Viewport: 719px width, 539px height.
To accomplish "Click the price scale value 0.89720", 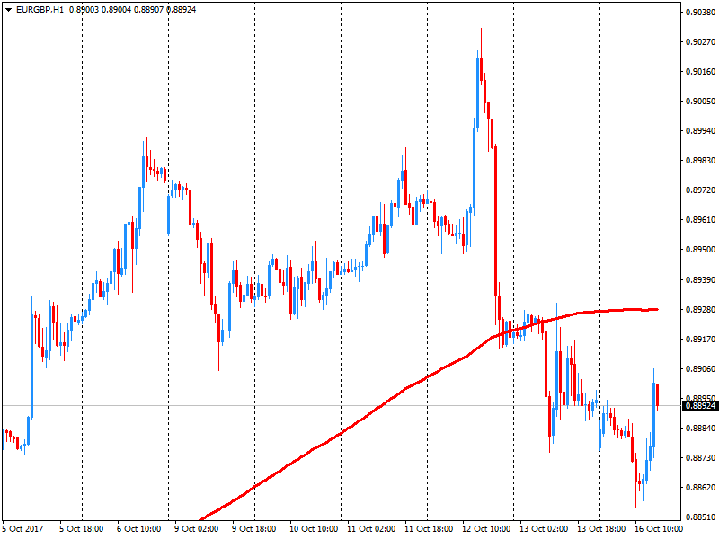I will [x=700, y=190].
